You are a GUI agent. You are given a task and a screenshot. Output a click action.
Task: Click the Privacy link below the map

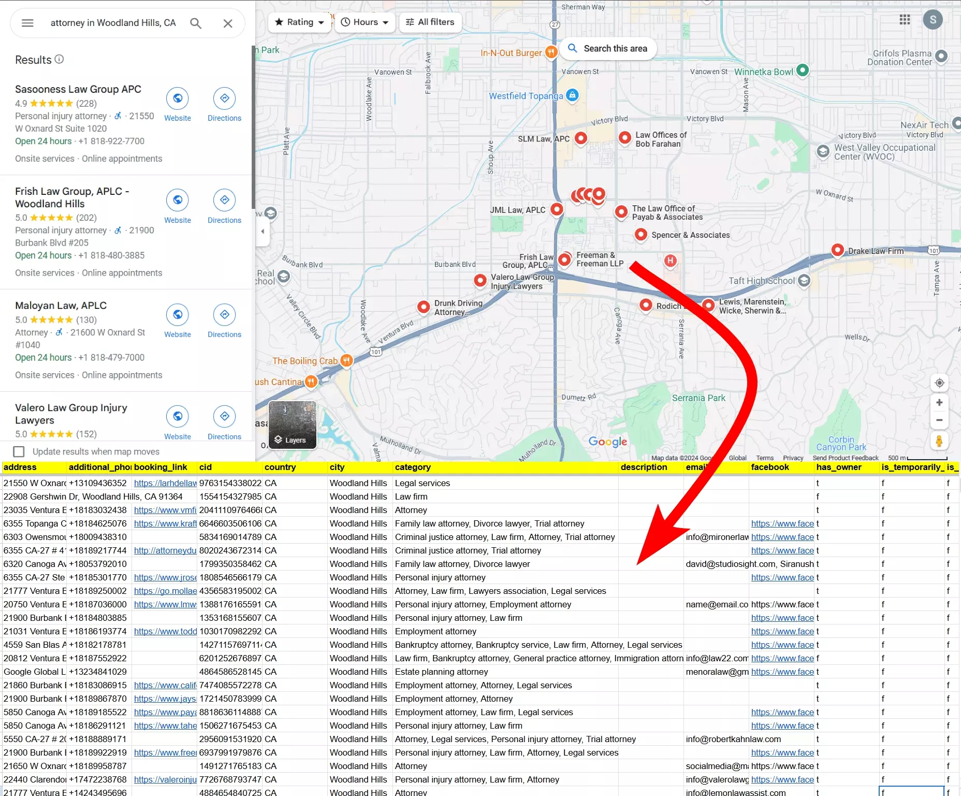point(793,458)
